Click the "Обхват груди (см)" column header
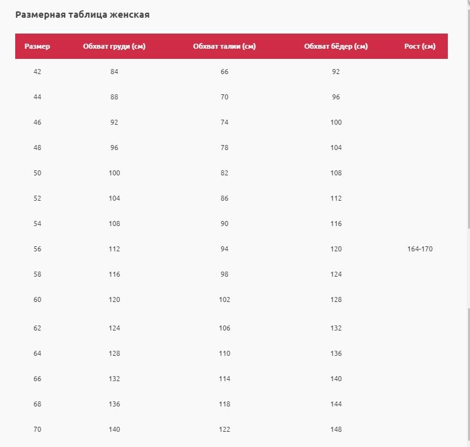The image size is (470, 447). (x=114, y=46)
